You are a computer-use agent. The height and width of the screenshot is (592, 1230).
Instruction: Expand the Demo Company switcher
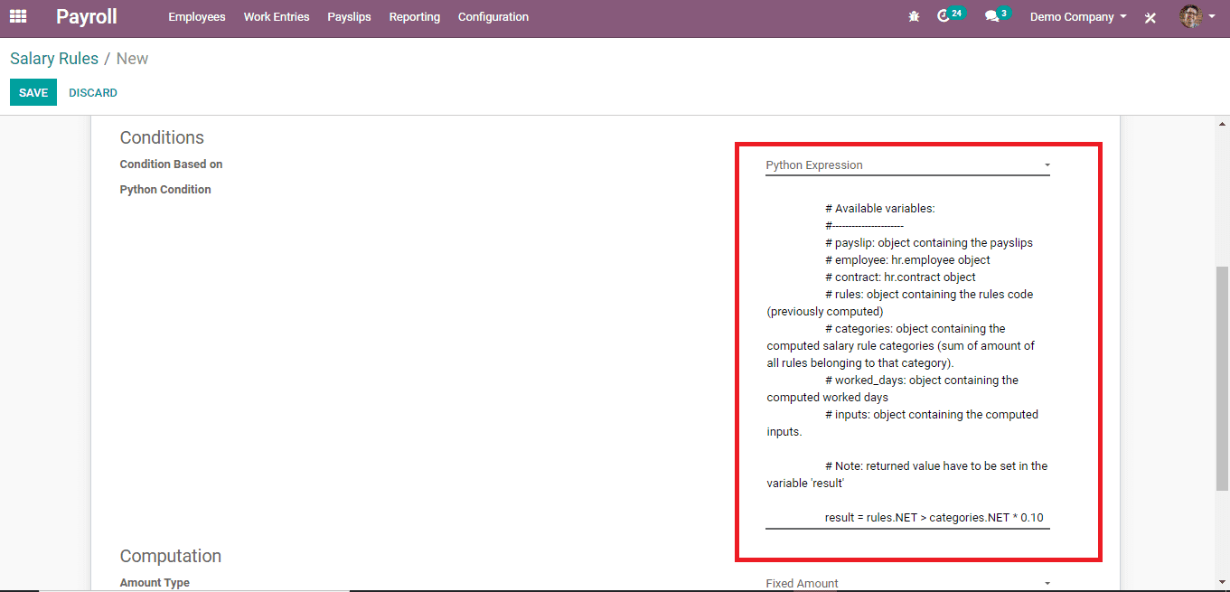coord(1078,16)
